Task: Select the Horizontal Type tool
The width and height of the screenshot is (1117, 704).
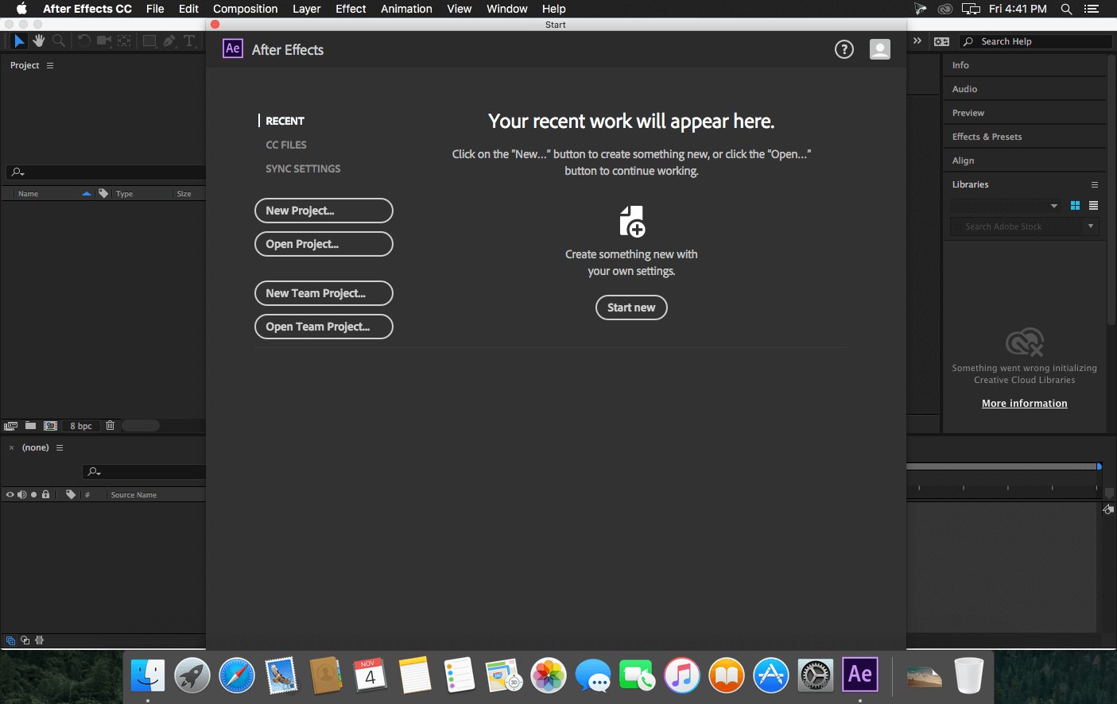Action: point(189,41)
